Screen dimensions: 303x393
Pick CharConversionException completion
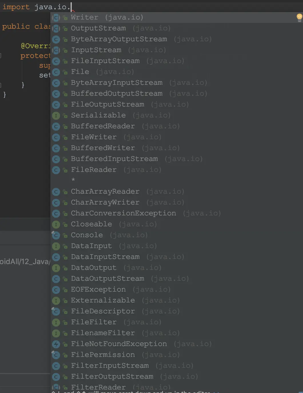coord(177,213)
